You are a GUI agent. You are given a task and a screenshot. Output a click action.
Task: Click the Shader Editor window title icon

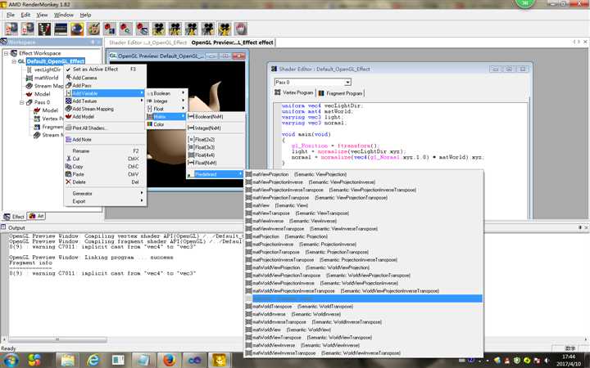click(274, 69)
